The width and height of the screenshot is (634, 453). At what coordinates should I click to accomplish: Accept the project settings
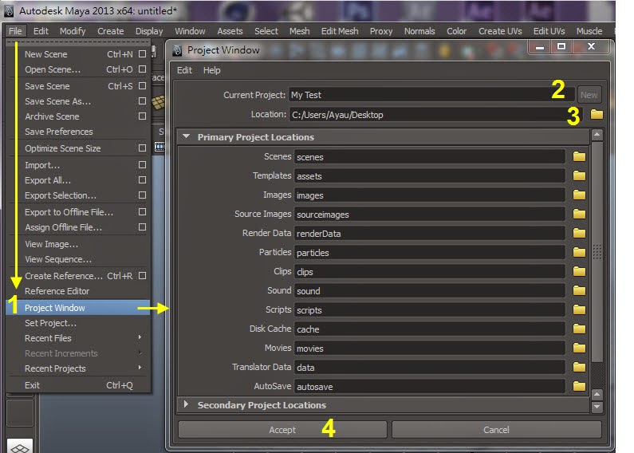point(282,430)
